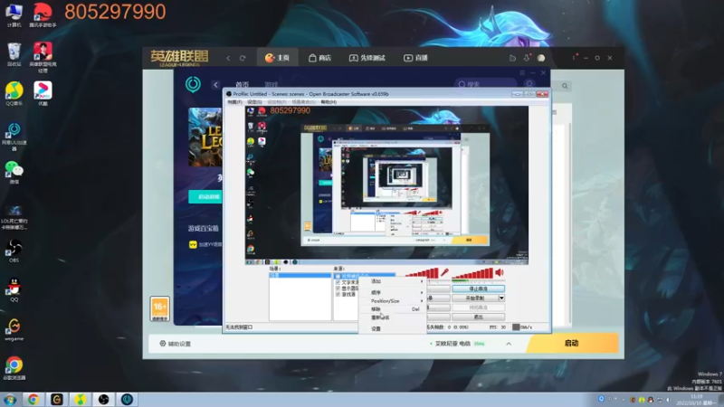Open the UU accelerator desktop icon
The height and width of the screenshot is (407, 724).
click(14, 137)
